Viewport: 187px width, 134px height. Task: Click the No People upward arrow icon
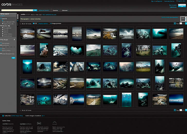point(14,39)
